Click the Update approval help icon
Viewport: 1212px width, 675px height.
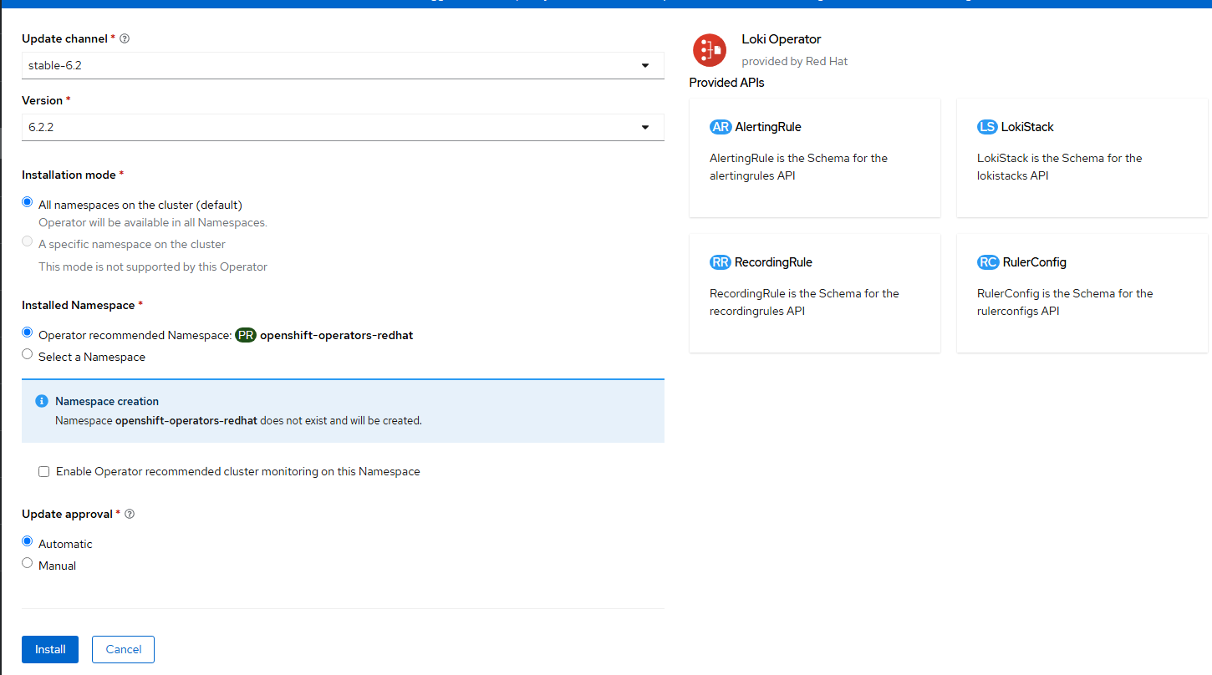130,514
